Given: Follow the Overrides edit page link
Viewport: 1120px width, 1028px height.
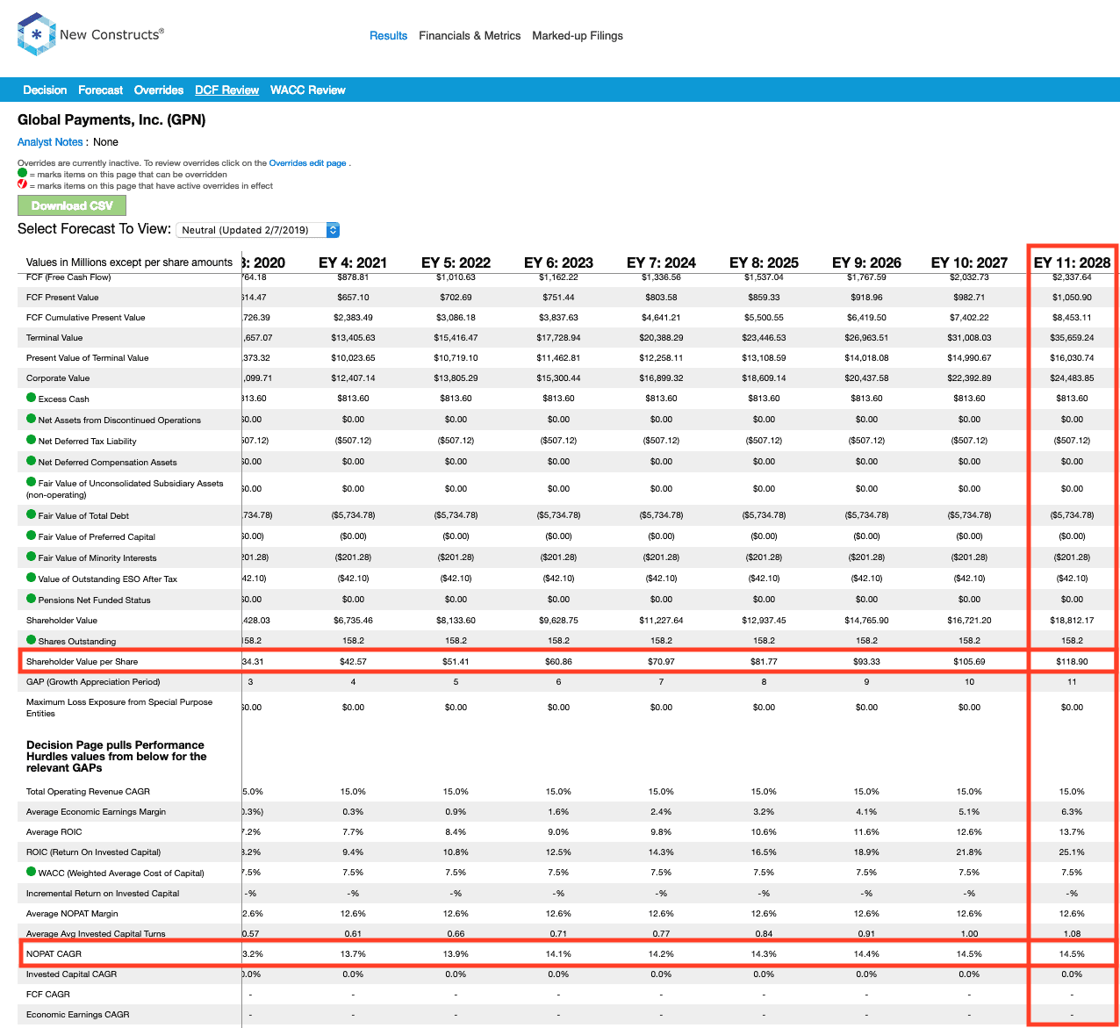Looking at the screenshot, I should coord(307,163).
